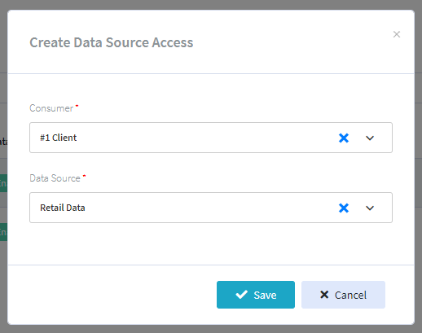This screenshot has height=333, width=422.
Task: Click the X icon on Cancel button
Action: pyautogui.click(x=324, y=295)
